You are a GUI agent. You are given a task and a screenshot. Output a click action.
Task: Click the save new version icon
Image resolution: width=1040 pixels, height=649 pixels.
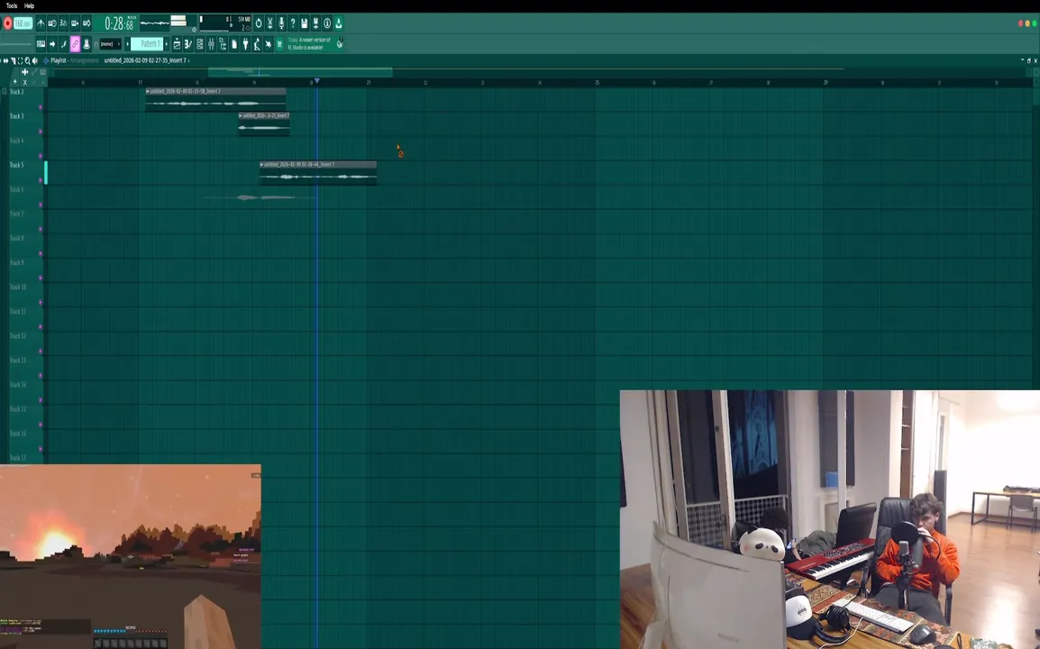315,23
